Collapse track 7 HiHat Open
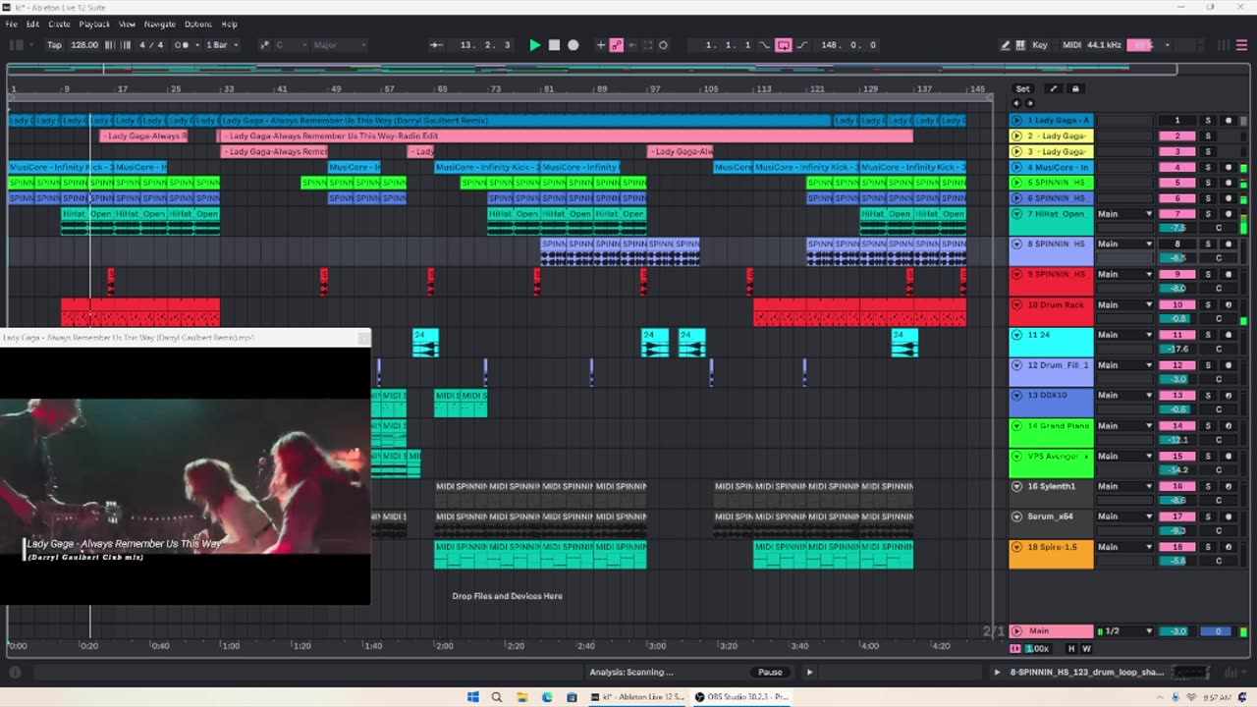The image size is (1257, 707). tap(1017, 214)
